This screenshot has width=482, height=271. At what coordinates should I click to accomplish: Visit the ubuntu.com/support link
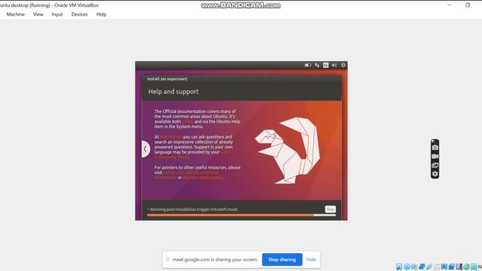(x=203, y=178)
